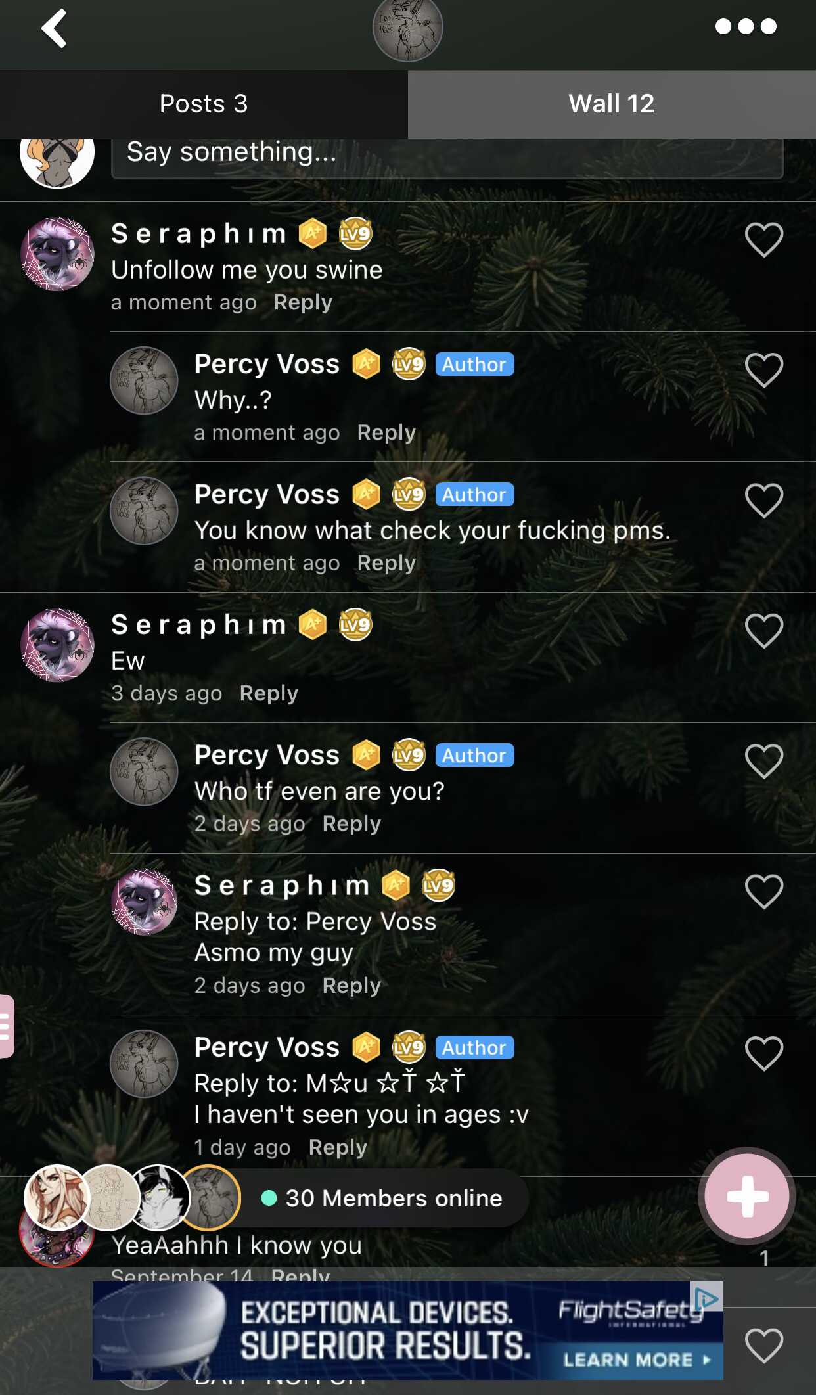
Task: Tap heart on "Who tf even are you?"
Action: coord(764,760)
